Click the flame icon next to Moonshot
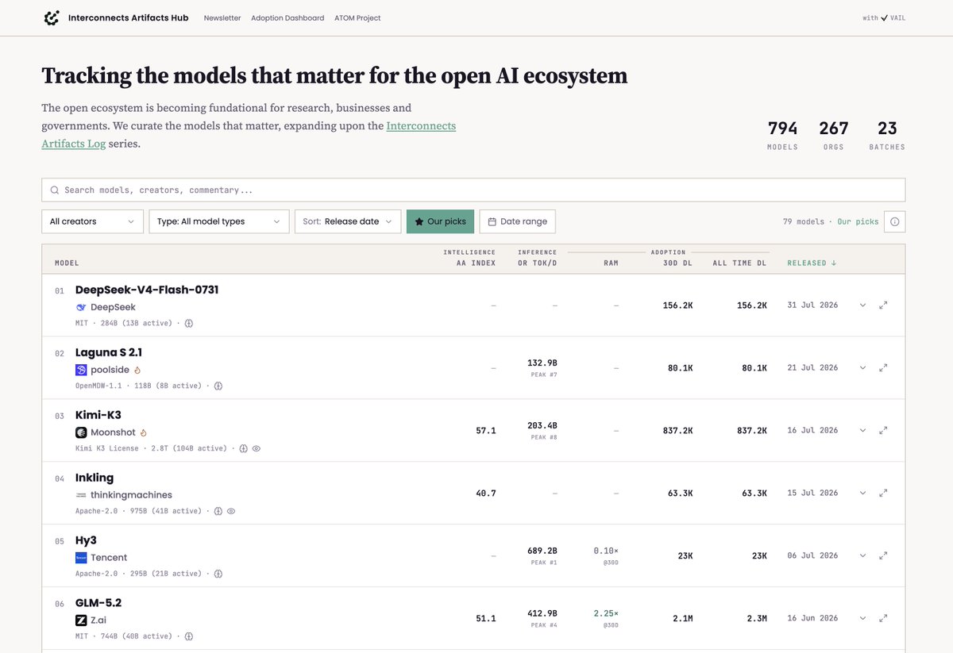The height and width of the screenshot is (653, 953). coord(144,432)
